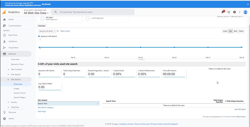Close the Google signals banner
Screen dimensions: 250x127
(x=248, y=4)
